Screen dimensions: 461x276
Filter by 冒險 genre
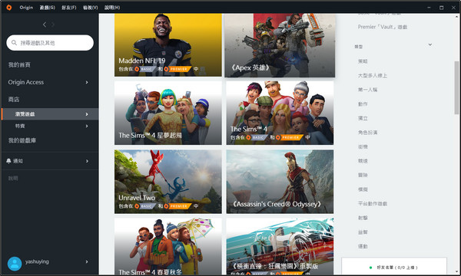[x=363, y=175]
